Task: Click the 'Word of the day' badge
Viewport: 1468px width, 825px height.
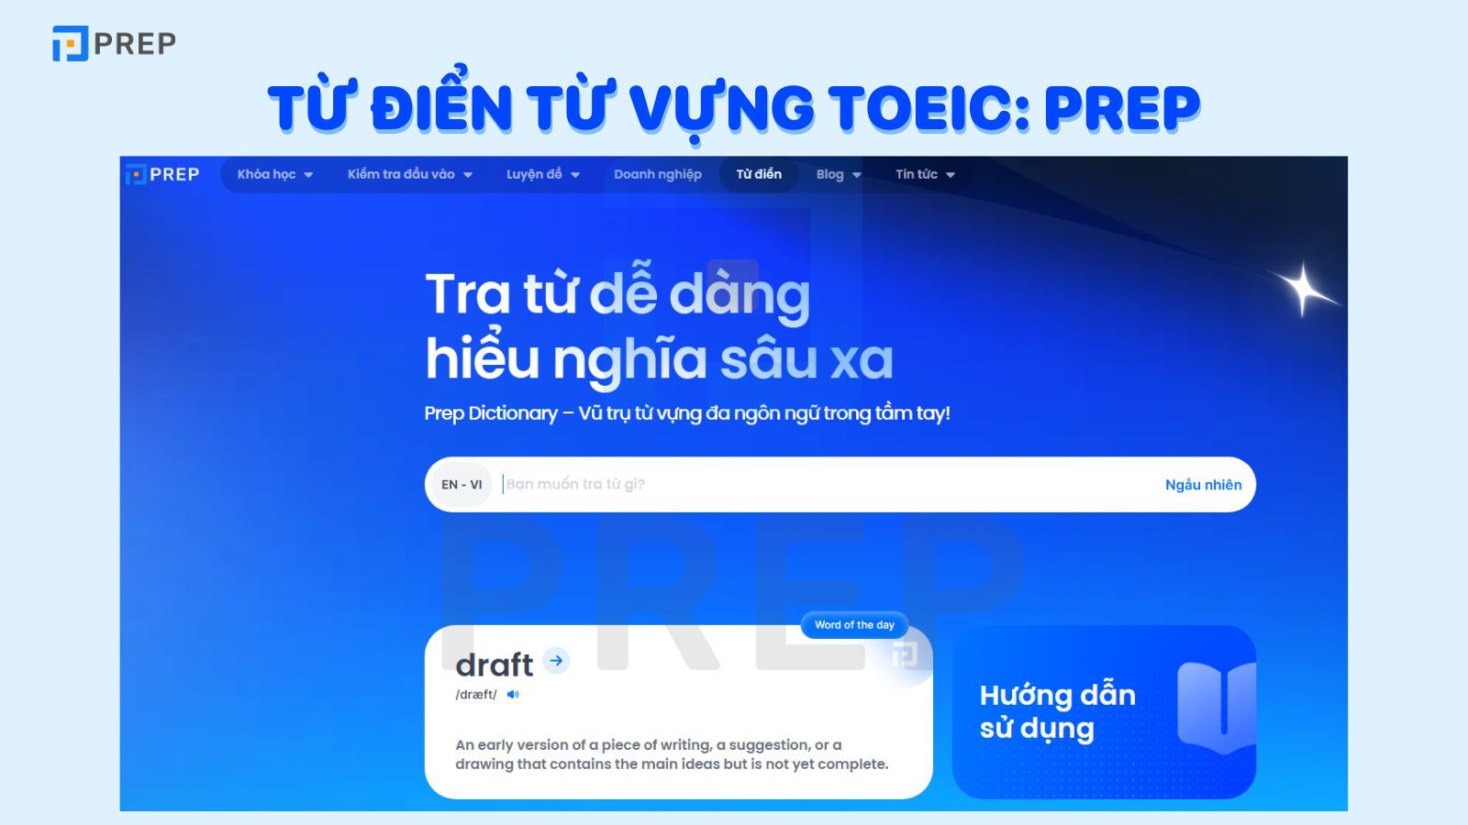Action: tap(852, 626)
